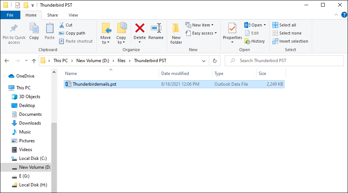
Task: Switch to the View ribbon tab
Action: pyautogui.click(x=73, y=15)
